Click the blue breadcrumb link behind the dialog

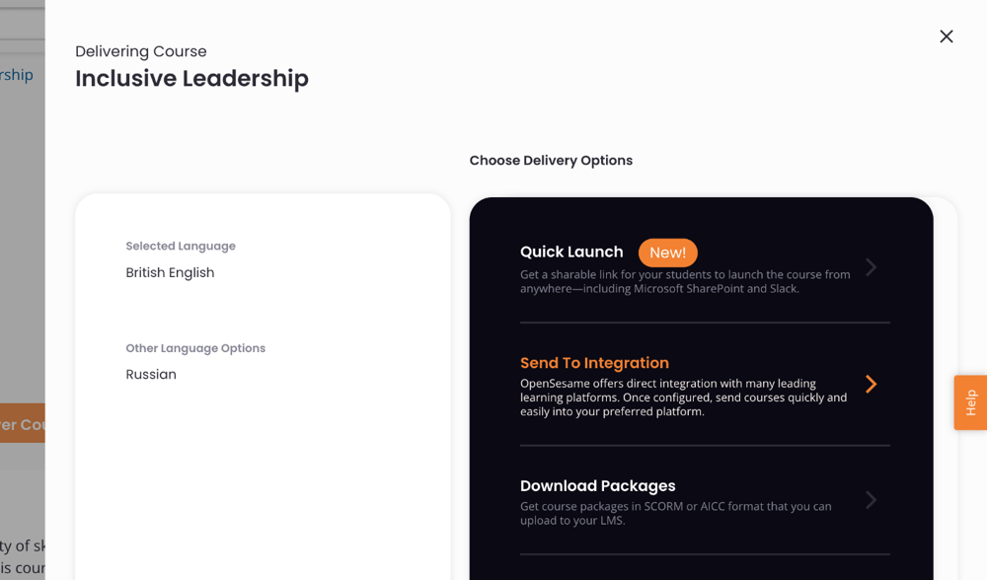[17, 74]
